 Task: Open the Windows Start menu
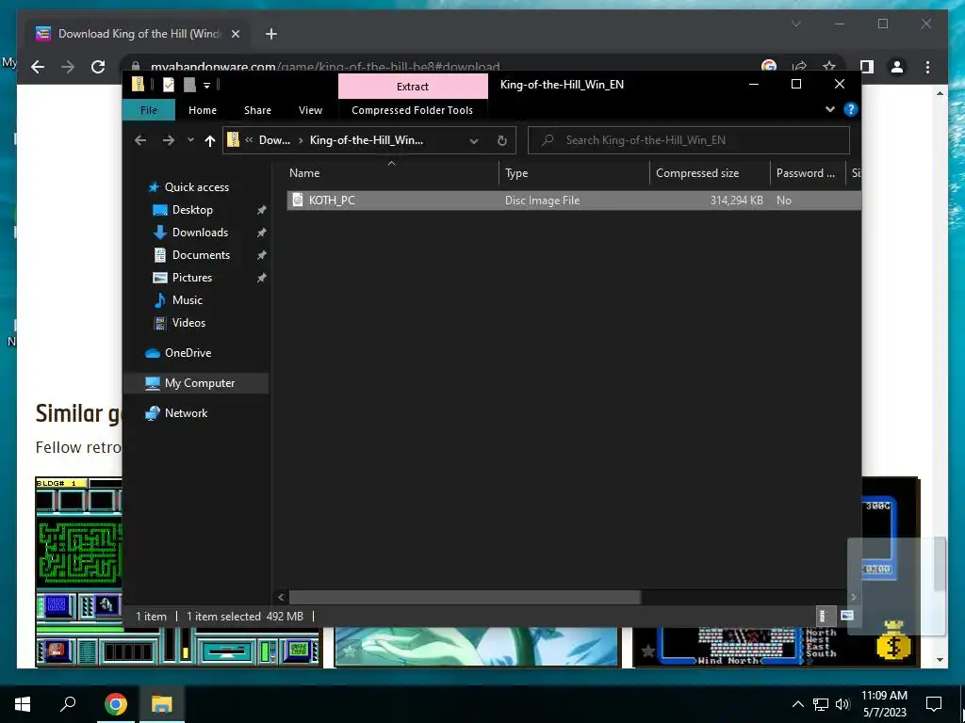pyautogui.click(x=23, y=704)
